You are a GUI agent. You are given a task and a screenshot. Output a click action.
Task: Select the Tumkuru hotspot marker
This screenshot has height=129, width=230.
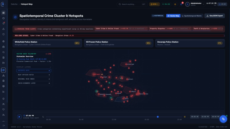click(x=130, y=91)
